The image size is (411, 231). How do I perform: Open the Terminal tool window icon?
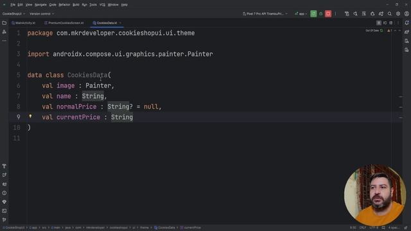4,211
